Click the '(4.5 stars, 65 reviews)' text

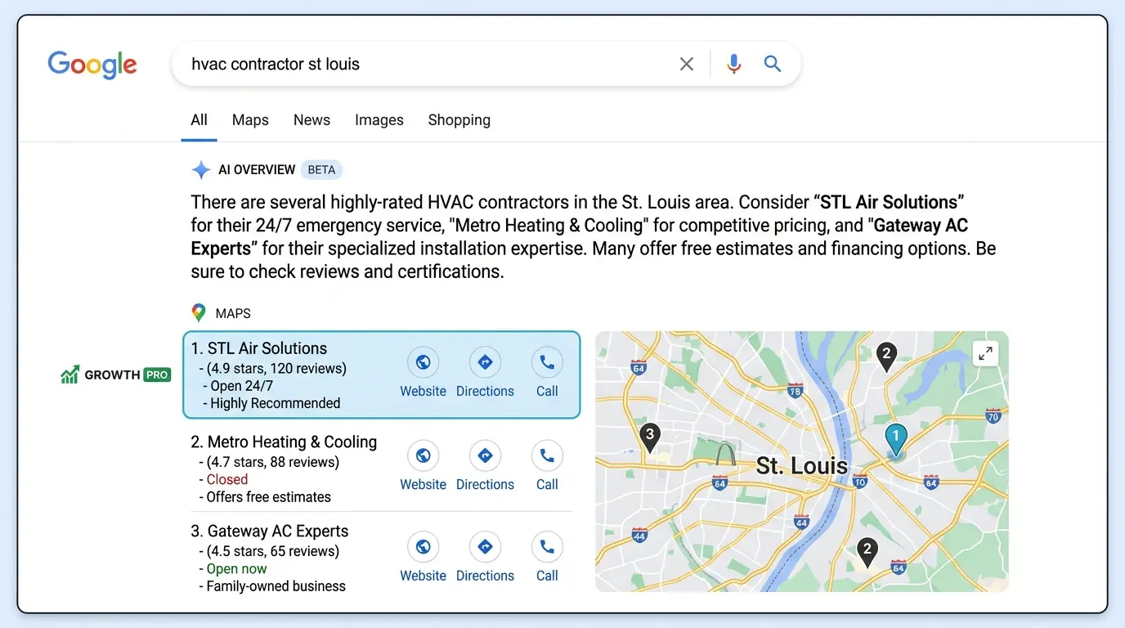[x=273, y=552]
